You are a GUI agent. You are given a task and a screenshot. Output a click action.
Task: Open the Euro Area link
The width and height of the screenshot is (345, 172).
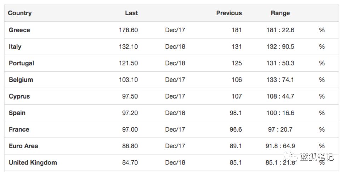coord(23,146)
